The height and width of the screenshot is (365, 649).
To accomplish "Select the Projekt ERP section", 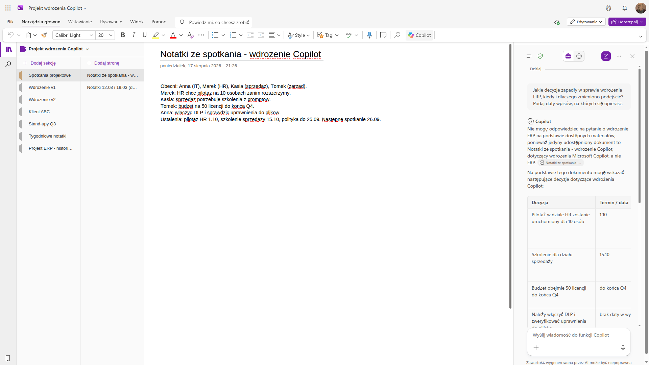I will 48,148.
